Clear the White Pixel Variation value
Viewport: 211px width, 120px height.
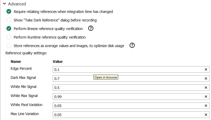[x=206, y=106]
